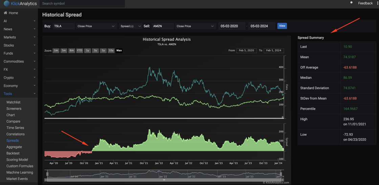
Task: Click the Median value 86.59
Action: click(347, 78)
